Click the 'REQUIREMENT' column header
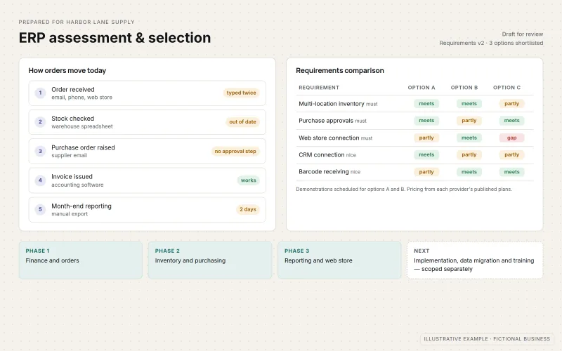Viewport: 562px width, 351px height. [319, 87]
